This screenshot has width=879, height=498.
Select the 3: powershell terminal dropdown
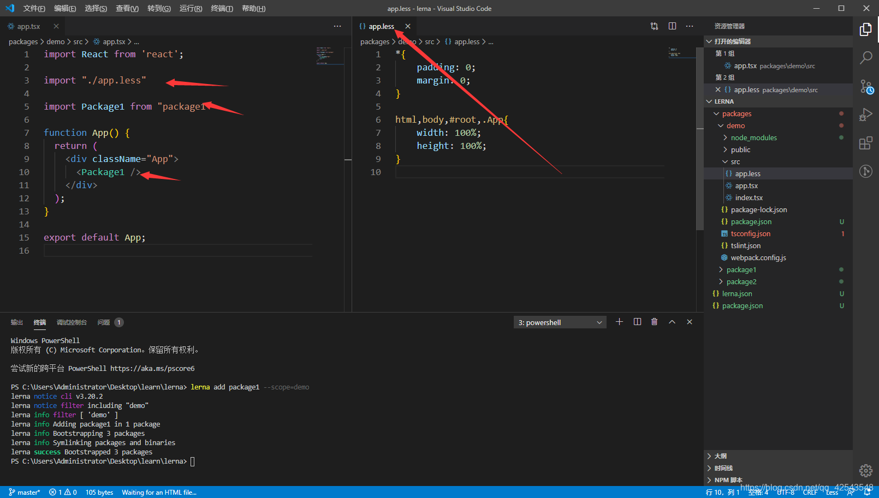(560, 322)
